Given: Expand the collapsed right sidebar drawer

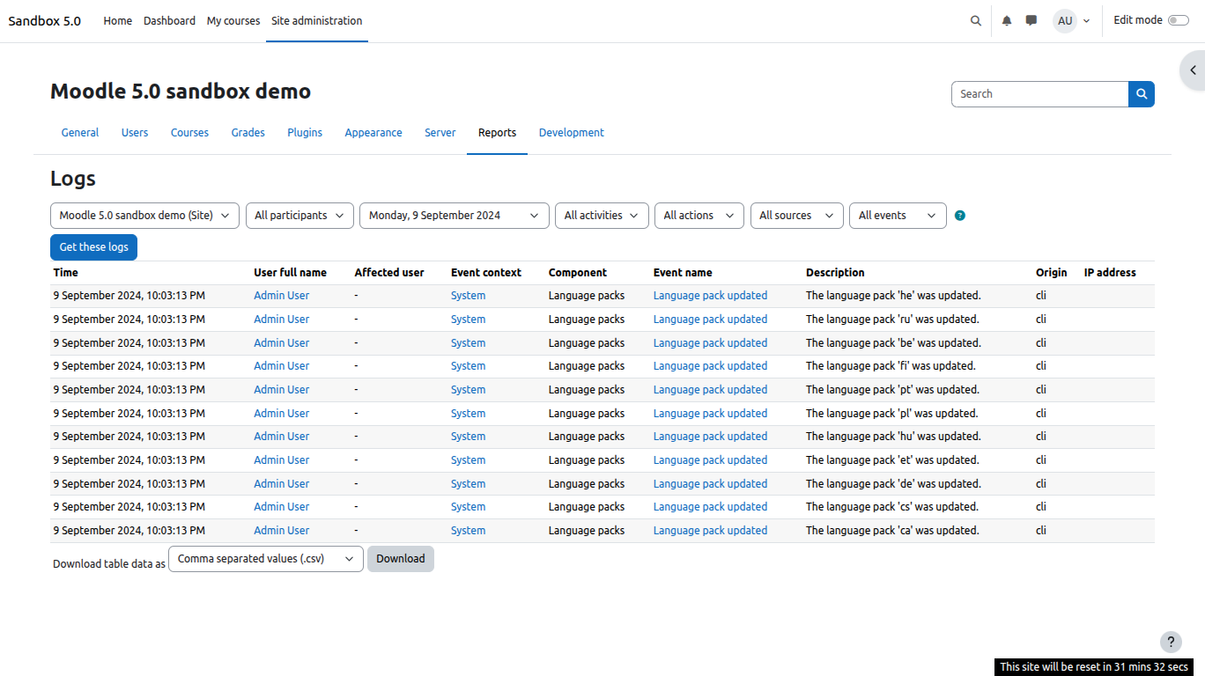Looking at the screenshot, I should pyautogui.click(x=1194, y=70).
